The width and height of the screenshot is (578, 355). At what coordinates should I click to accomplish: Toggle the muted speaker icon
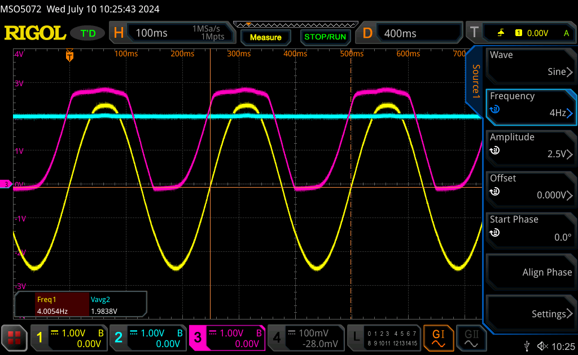coord(542,346)
